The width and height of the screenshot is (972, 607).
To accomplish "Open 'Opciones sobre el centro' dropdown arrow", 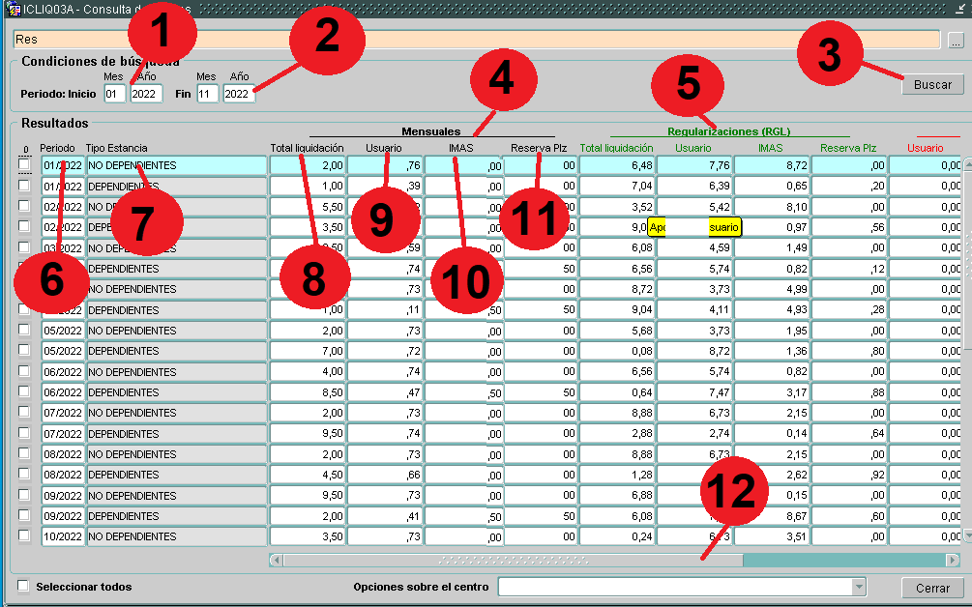I will click(858, 587).
